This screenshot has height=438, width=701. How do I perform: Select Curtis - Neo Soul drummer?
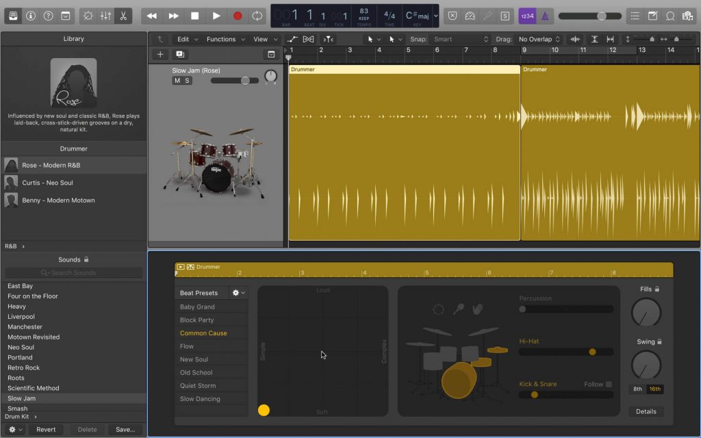[47, 183]
